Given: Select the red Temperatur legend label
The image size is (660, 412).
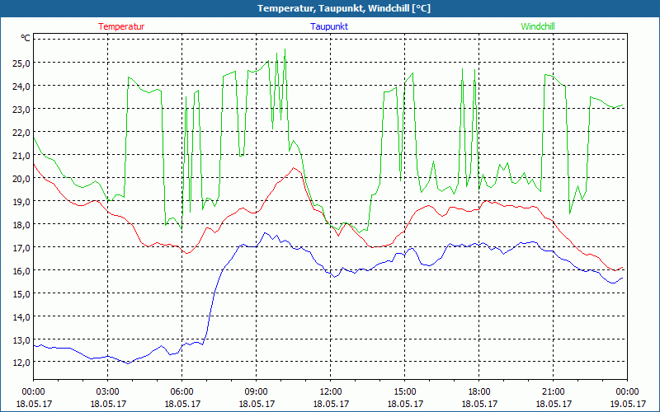Looking at the screenshot, I should 121,26.
